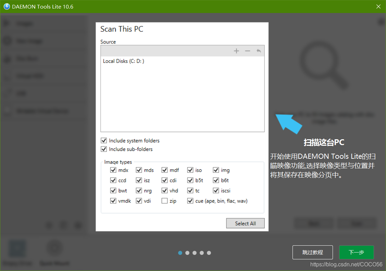This screenshot has height=271, width=386.
Task: Close the DAEMON Tools Lite window
Action: 378,7
